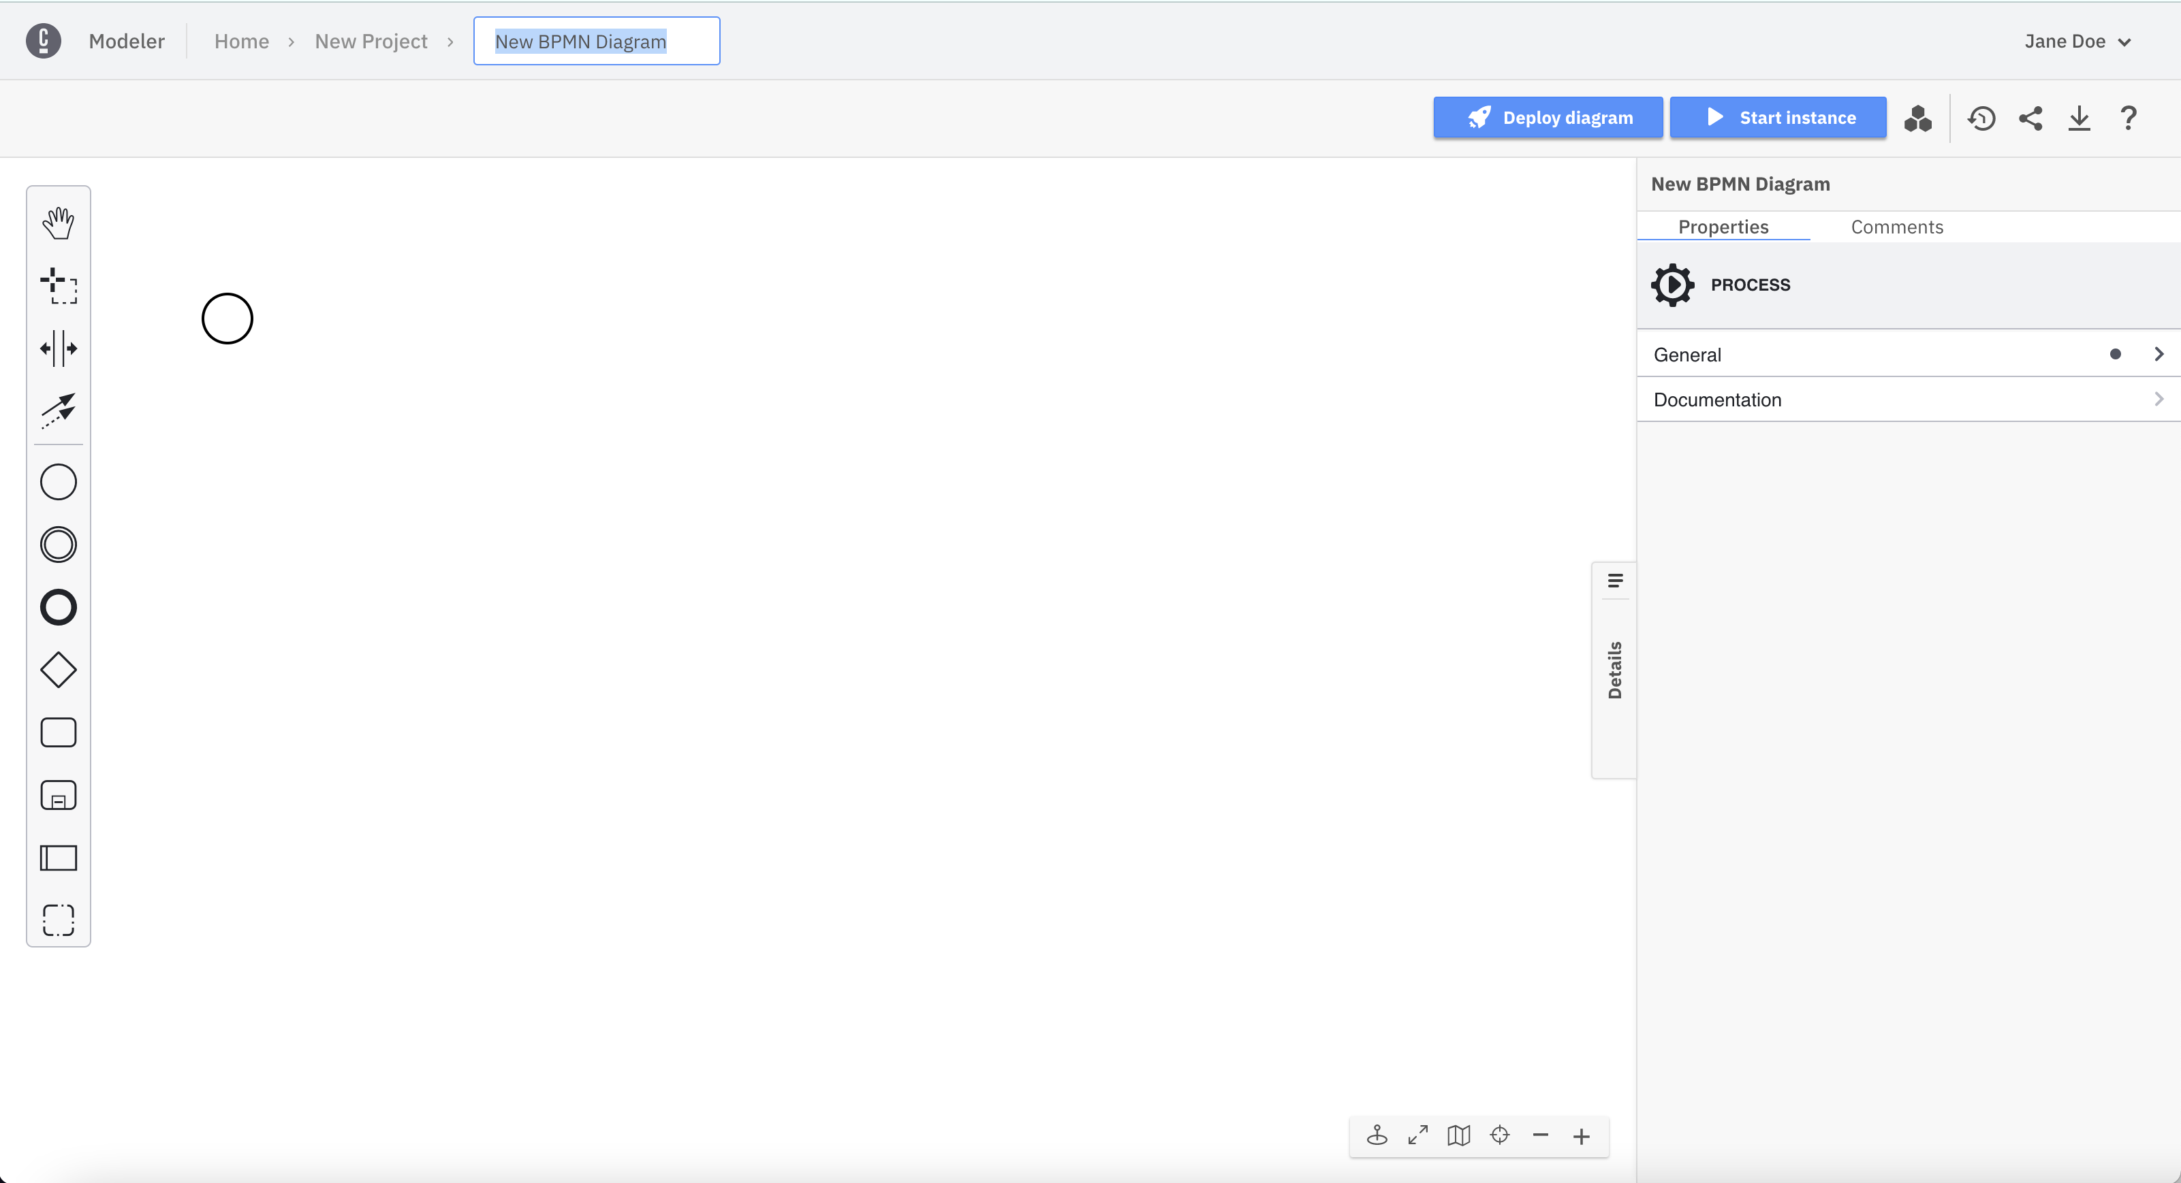2181x1183 pixels.
Task: Switch to Comments tab
Action: pos(1897,226)
